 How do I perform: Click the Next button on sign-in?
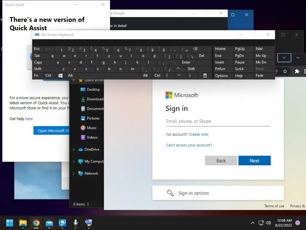255,161
